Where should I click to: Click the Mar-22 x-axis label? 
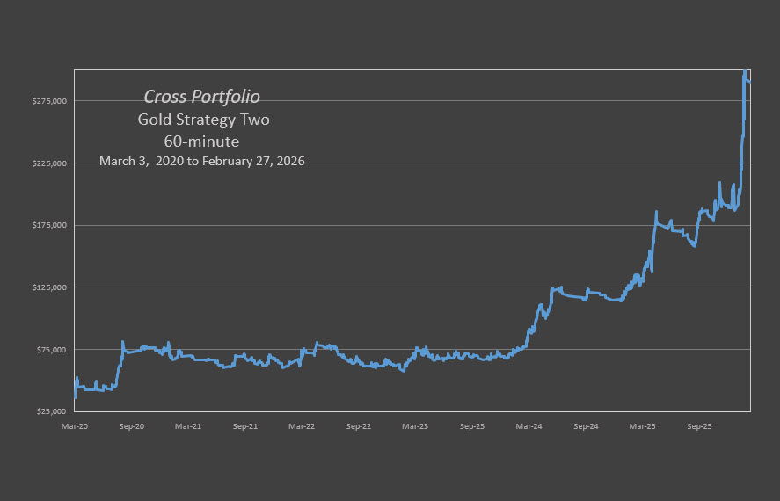pyautogui.click(x=302, y=426)
